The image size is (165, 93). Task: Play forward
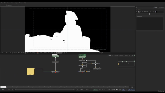pyautogui.click(x=107, y=90)
